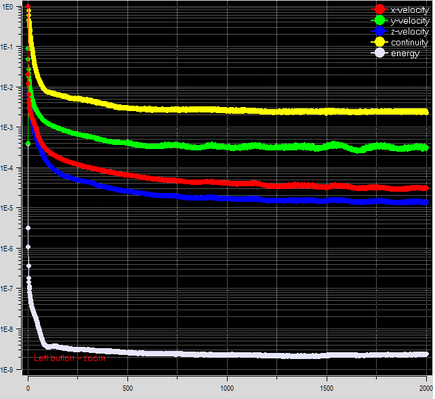Click the blue z-velocity legend marker

click(380, 31)
